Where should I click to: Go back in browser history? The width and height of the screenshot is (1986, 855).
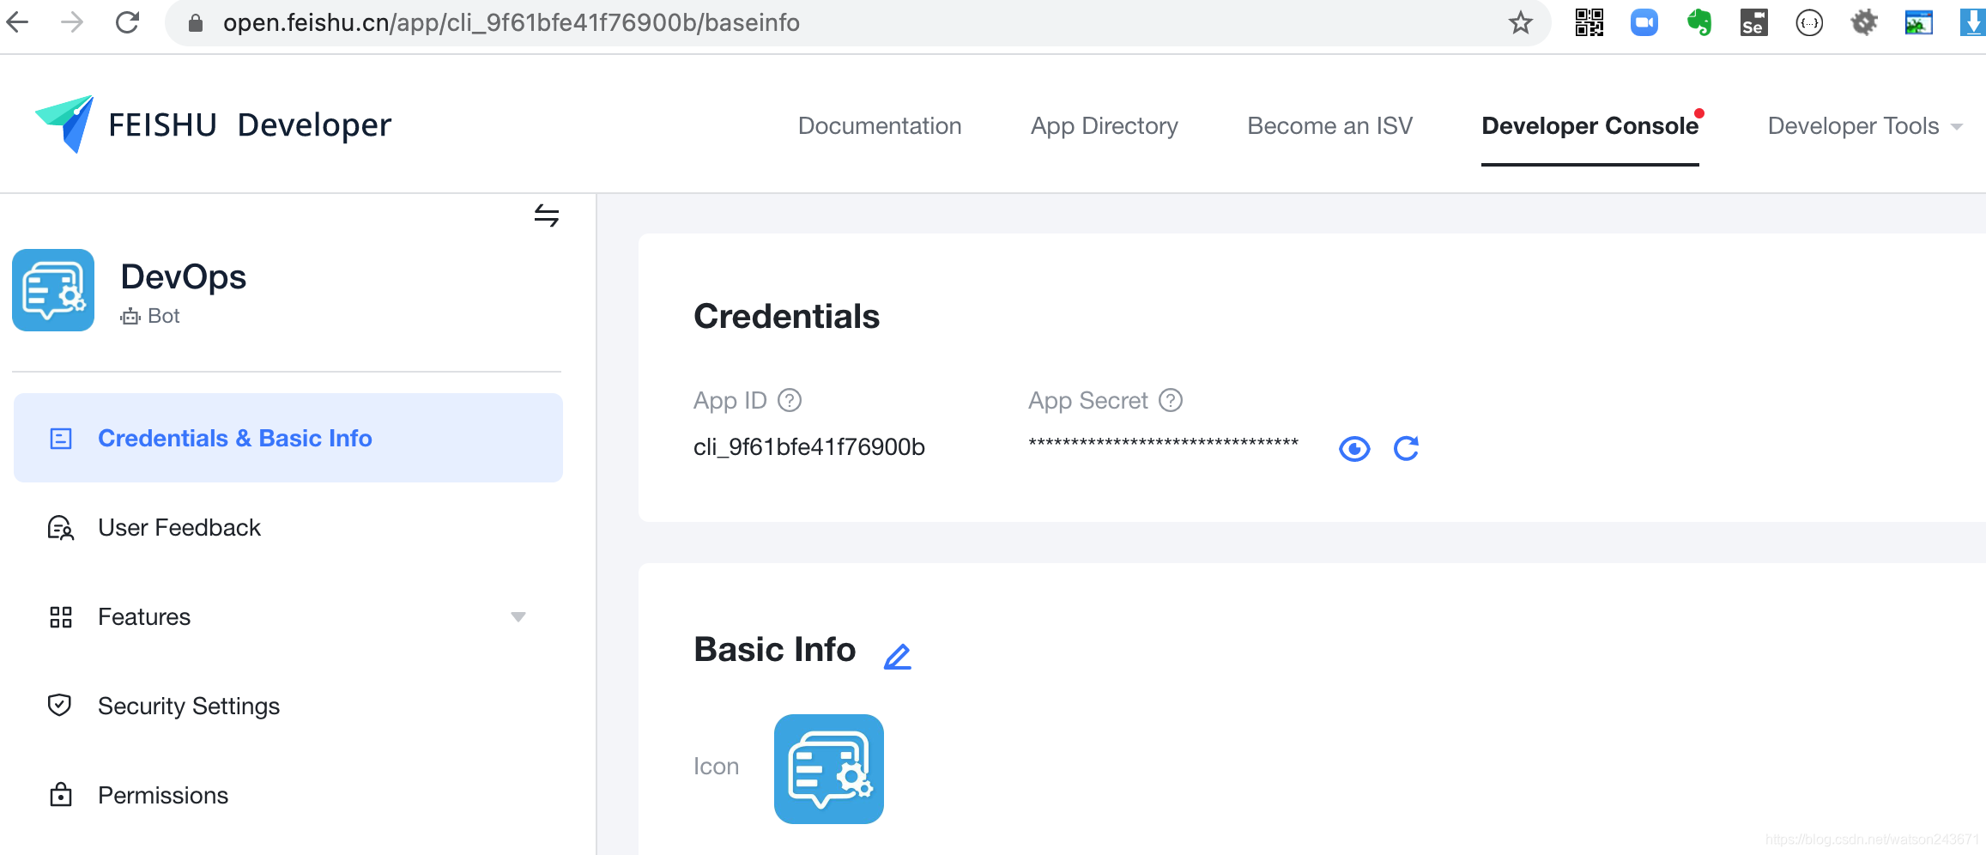pyautogui.click(x=19, y=22)
